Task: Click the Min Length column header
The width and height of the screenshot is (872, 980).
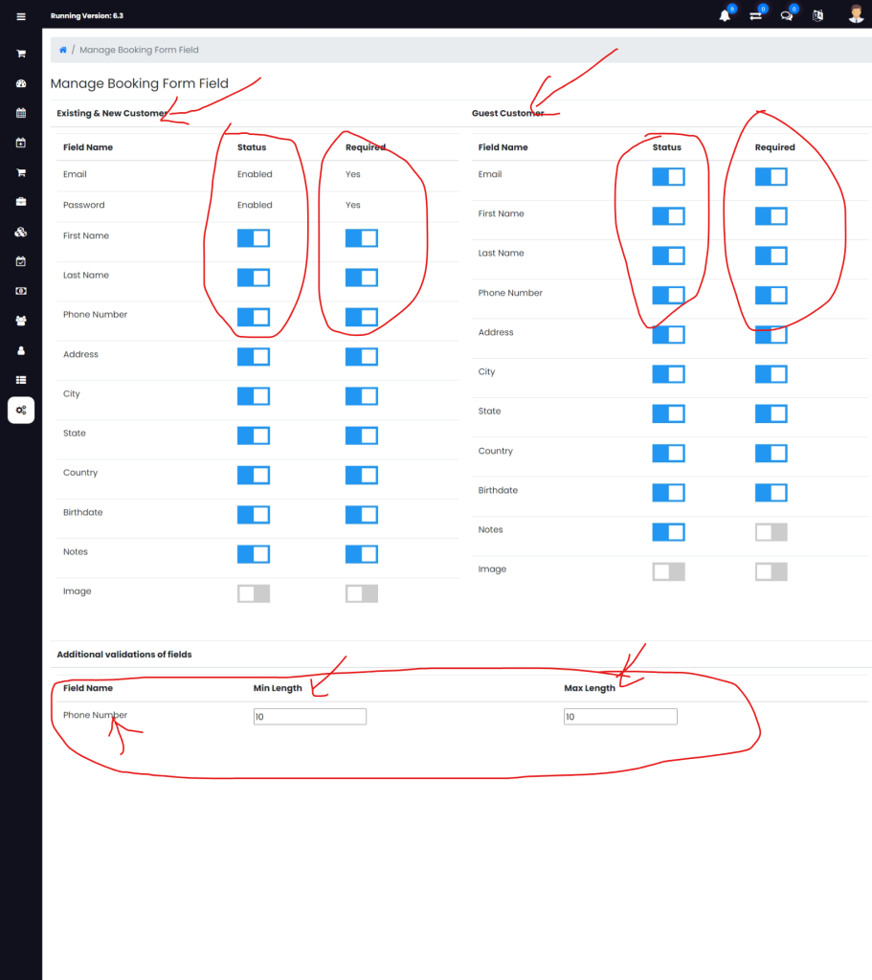Action: 278,688
